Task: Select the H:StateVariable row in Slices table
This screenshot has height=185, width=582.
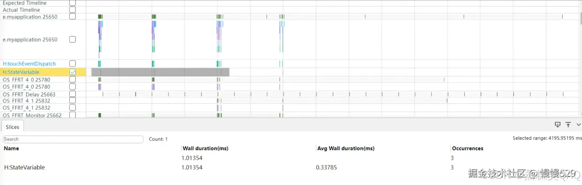Action: [291, 168]
